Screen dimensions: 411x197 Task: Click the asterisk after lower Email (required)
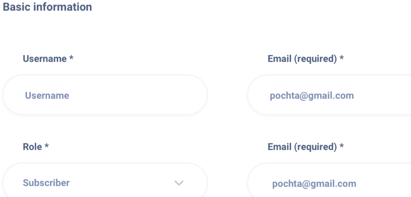(342, 145)
